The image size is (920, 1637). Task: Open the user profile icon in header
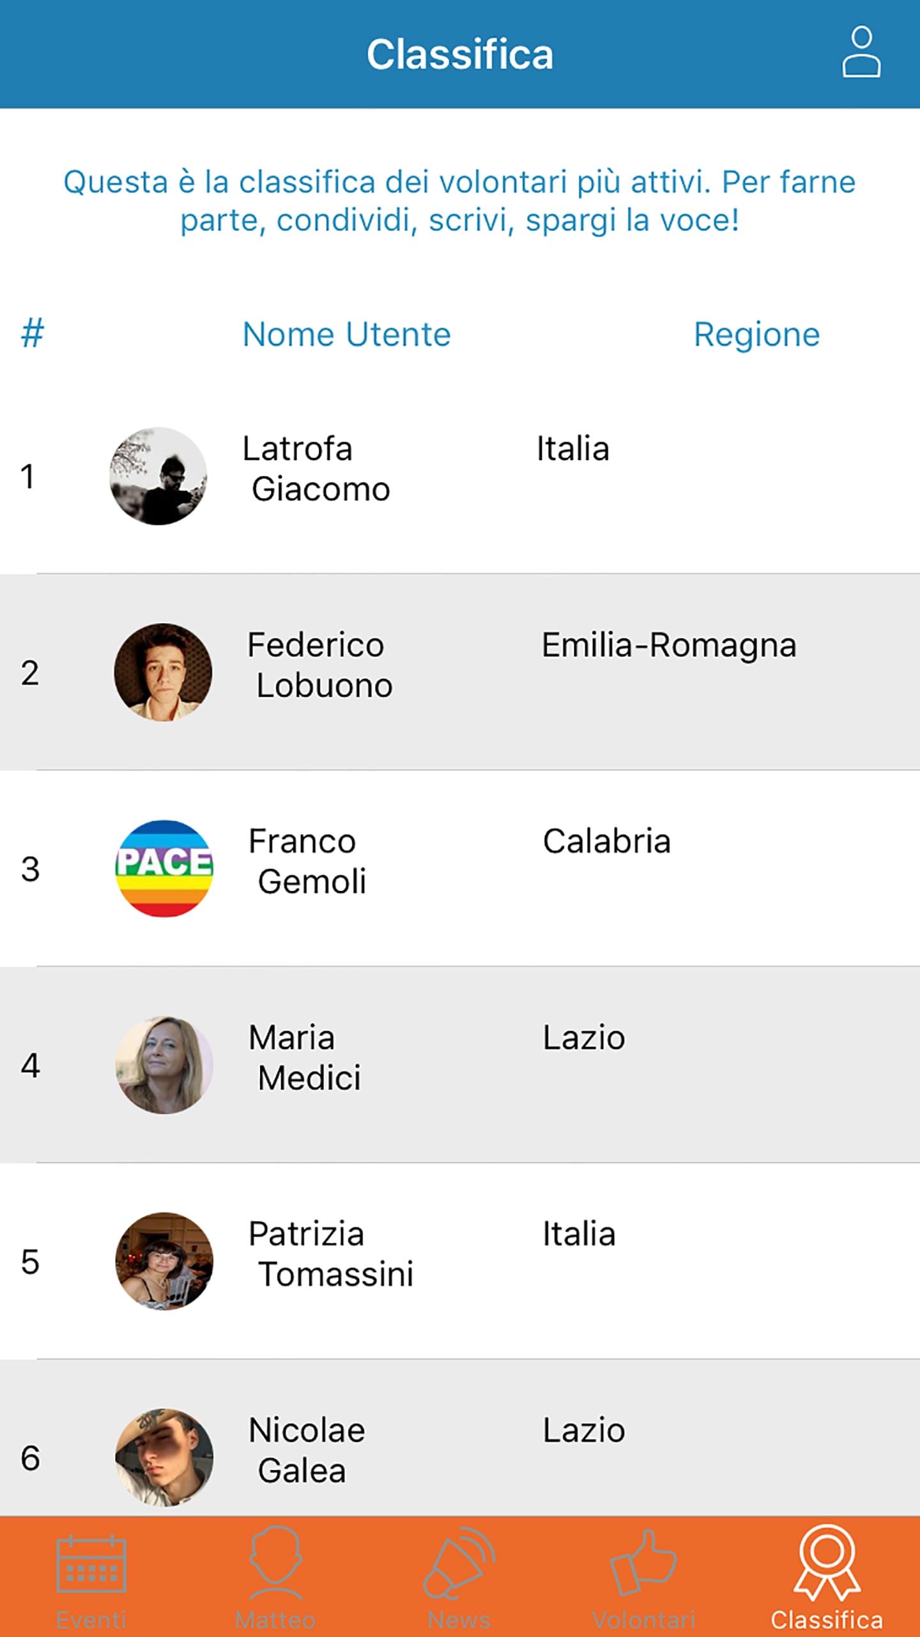[861, 52]
